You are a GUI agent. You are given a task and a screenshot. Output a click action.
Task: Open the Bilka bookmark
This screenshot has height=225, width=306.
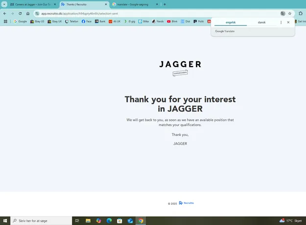(143, 22)
